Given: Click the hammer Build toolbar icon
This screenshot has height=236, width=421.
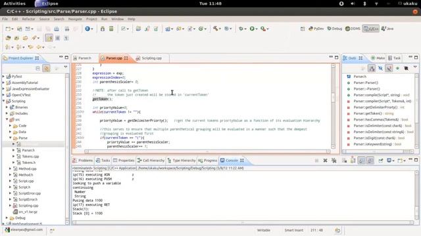Looking at the screenshot, I should click(215, 29).
